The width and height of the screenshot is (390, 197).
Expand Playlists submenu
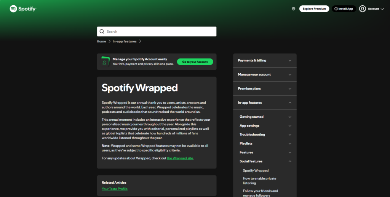265,143
